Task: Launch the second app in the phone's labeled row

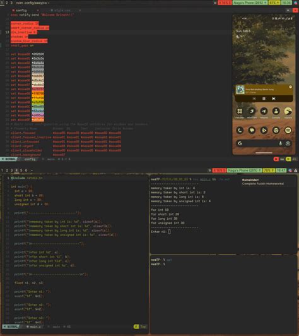Action: tap(252, 111)
